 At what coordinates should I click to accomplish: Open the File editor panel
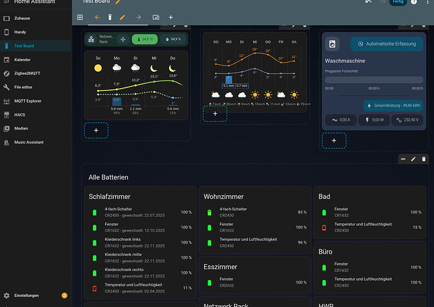point(35,87)
